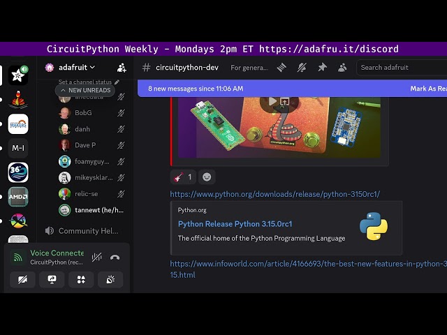Click the Search adafruit field

tap(402, 68)
